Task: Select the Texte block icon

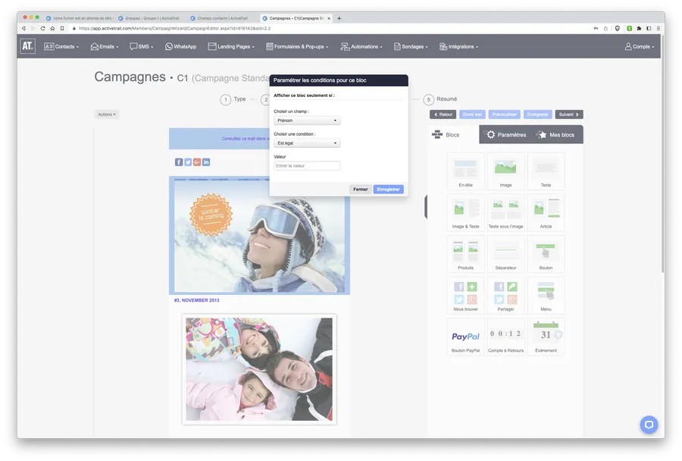Action: click(x=546, y=171)
